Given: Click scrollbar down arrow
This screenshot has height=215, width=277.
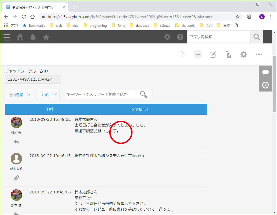Looking at the screenshot, I should [274, 212].
